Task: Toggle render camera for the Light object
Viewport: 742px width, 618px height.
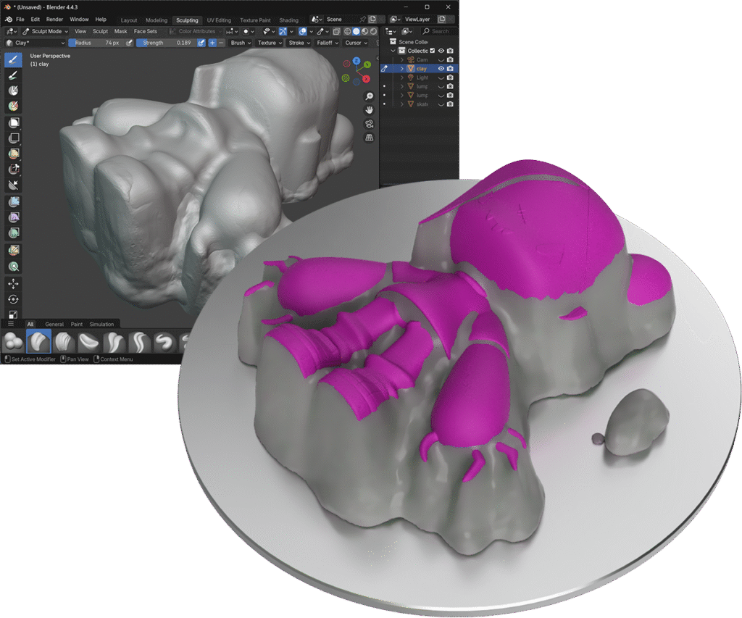Action: coord(450,78)
